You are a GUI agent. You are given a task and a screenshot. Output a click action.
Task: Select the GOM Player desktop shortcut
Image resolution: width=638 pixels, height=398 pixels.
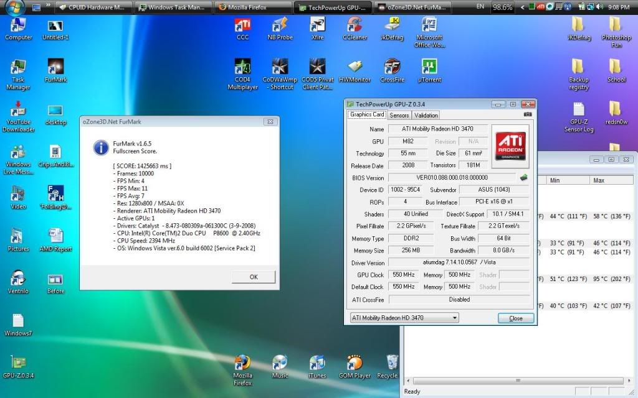[355, 366]
